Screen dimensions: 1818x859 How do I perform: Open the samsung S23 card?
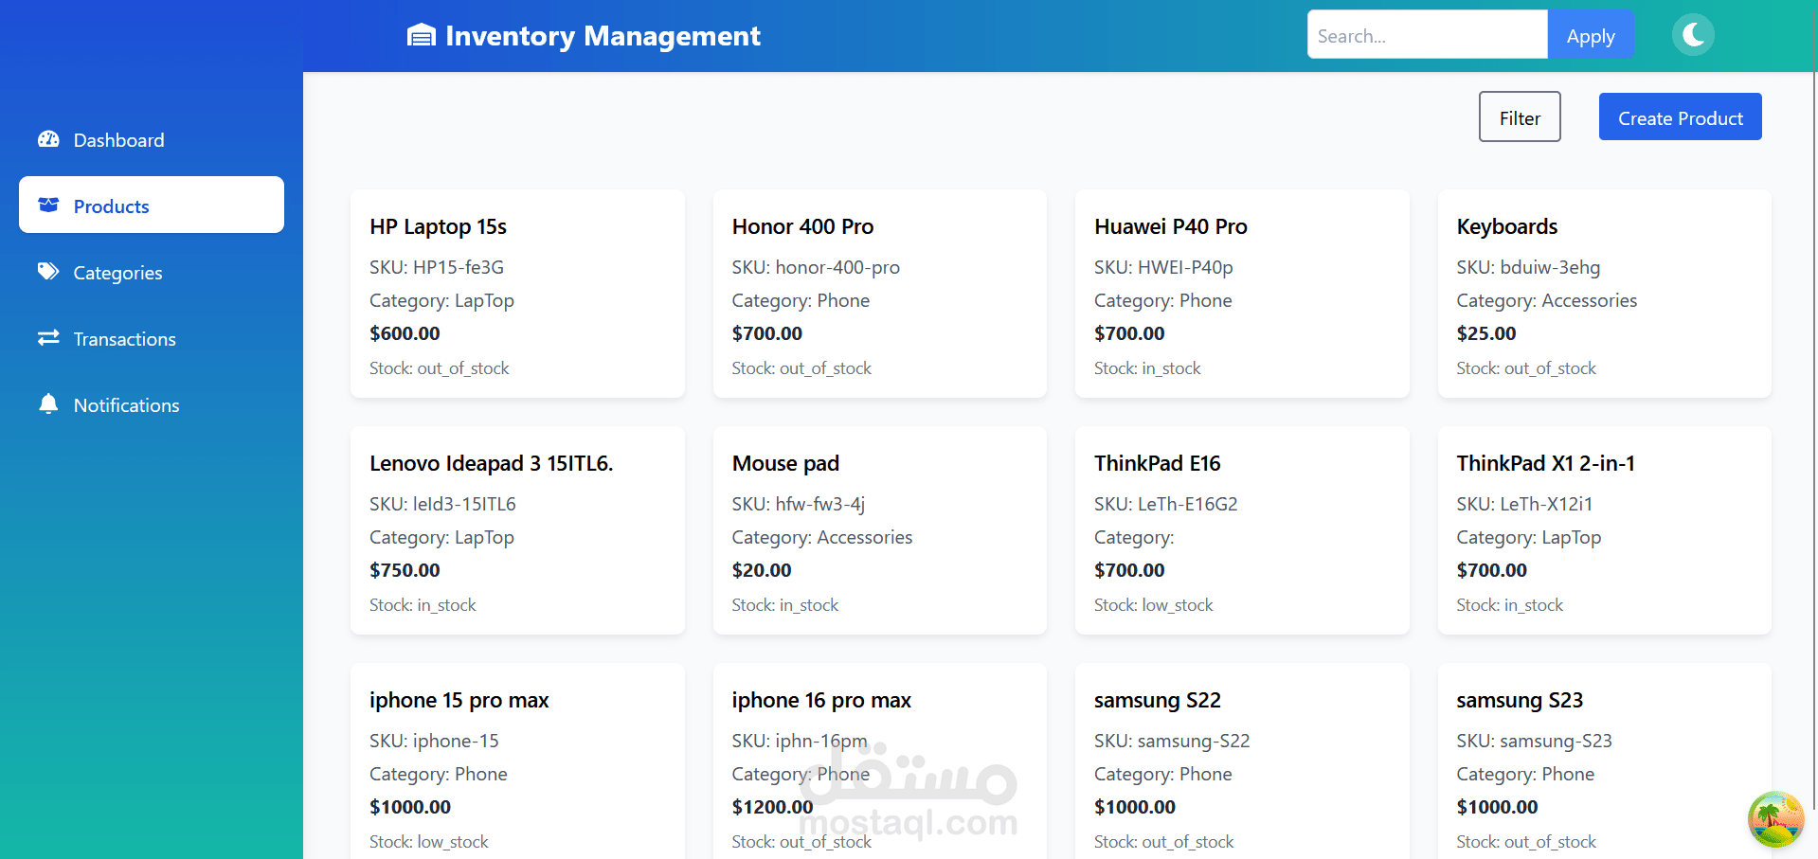coord(1604,761)
